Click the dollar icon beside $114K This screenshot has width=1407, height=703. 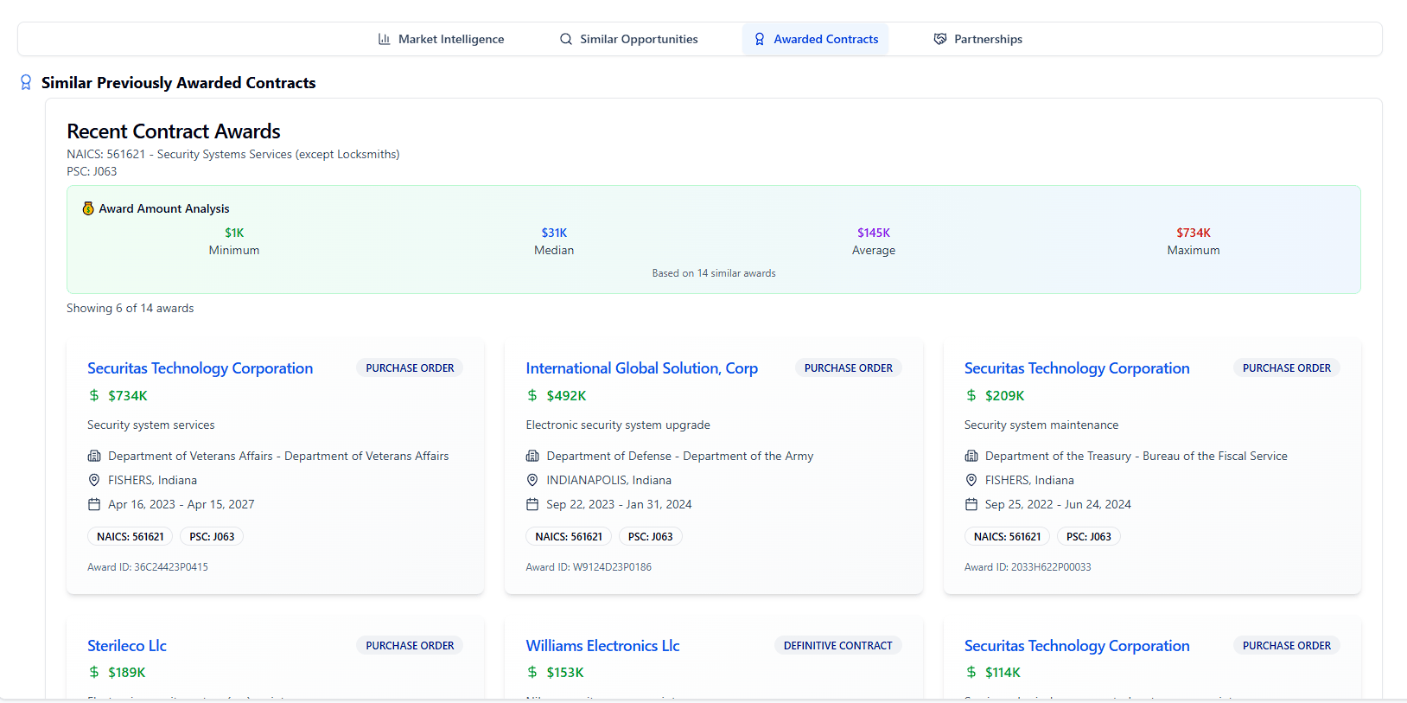(971, 672)
